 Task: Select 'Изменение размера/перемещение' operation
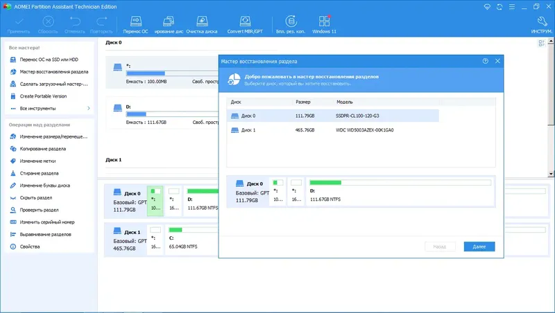tap(49, 136)
